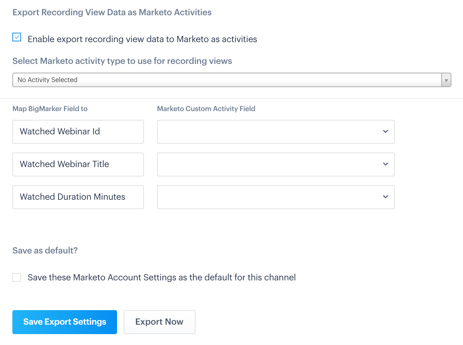Check Save these Marketo Account Settings as default

(x=17, y=277)
